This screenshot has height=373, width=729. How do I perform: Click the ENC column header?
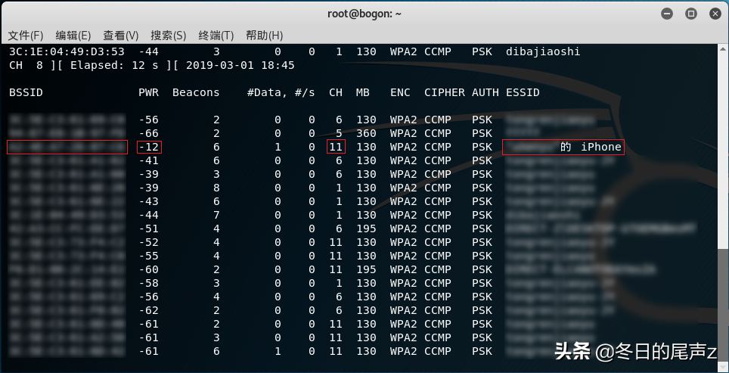pos(400,92)
